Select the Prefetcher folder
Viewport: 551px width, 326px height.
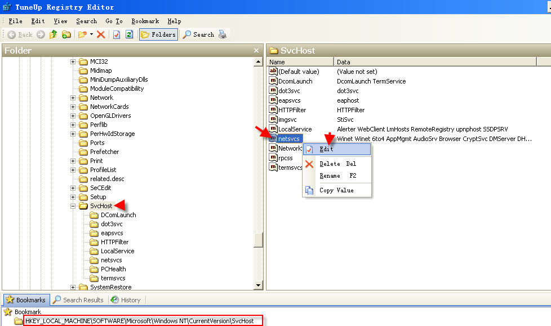[x=99, y=152]
